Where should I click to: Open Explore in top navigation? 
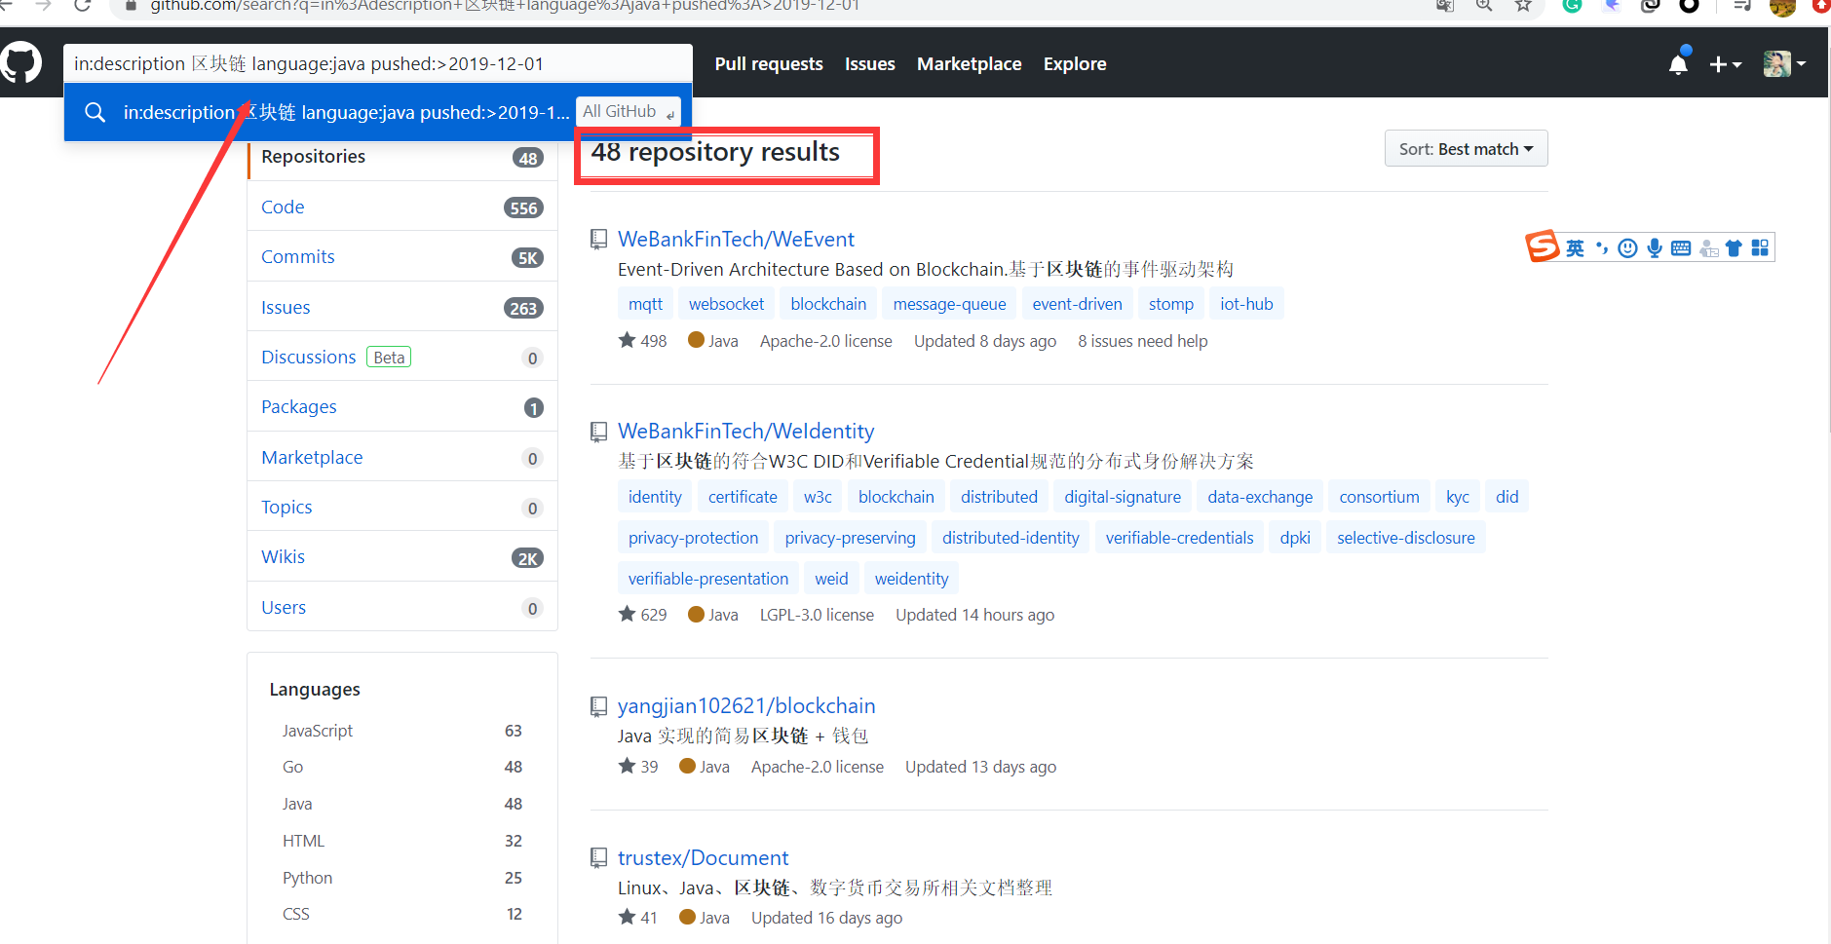click(x=1074, y=64)
